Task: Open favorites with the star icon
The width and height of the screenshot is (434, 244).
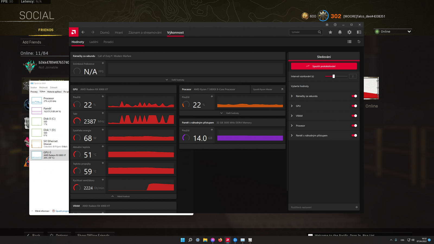Action: click(330, 32)
